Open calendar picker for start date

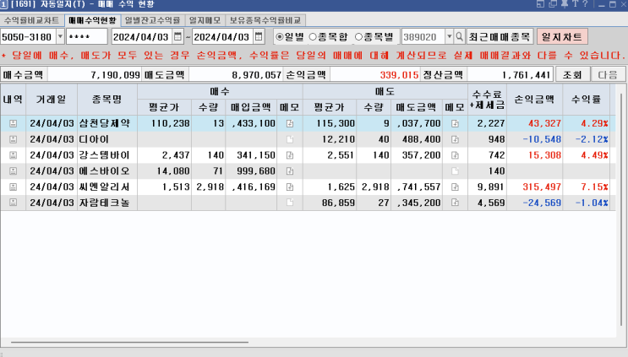(177, 37)
